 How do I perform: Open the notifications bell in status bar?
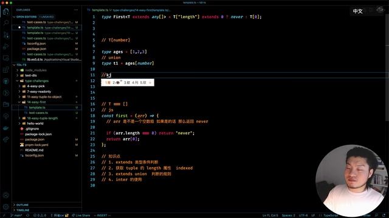[384, 216]
